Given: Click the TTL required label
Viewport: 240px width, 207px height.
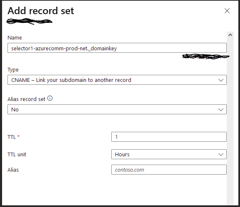Looking at the screenshot, I should coord(13,137).
